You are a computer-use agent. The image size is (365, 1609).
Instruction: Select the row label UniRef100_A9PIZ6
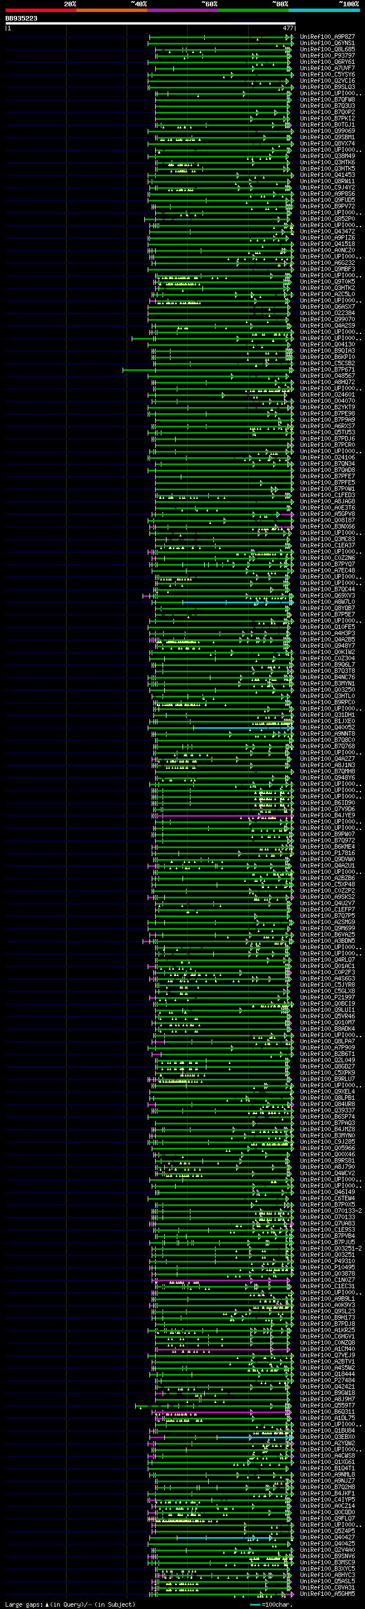click(x=327, y=237)
